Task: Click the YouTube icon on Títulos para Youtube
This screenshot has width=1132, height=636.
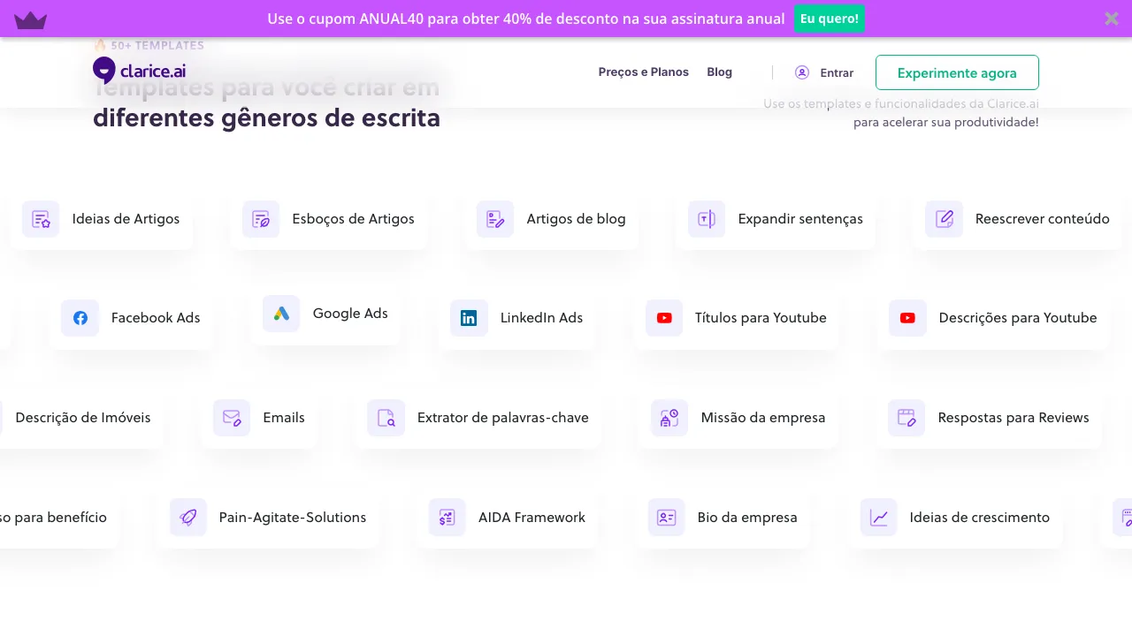Action: pyautogui.click(x=664, y=318)
